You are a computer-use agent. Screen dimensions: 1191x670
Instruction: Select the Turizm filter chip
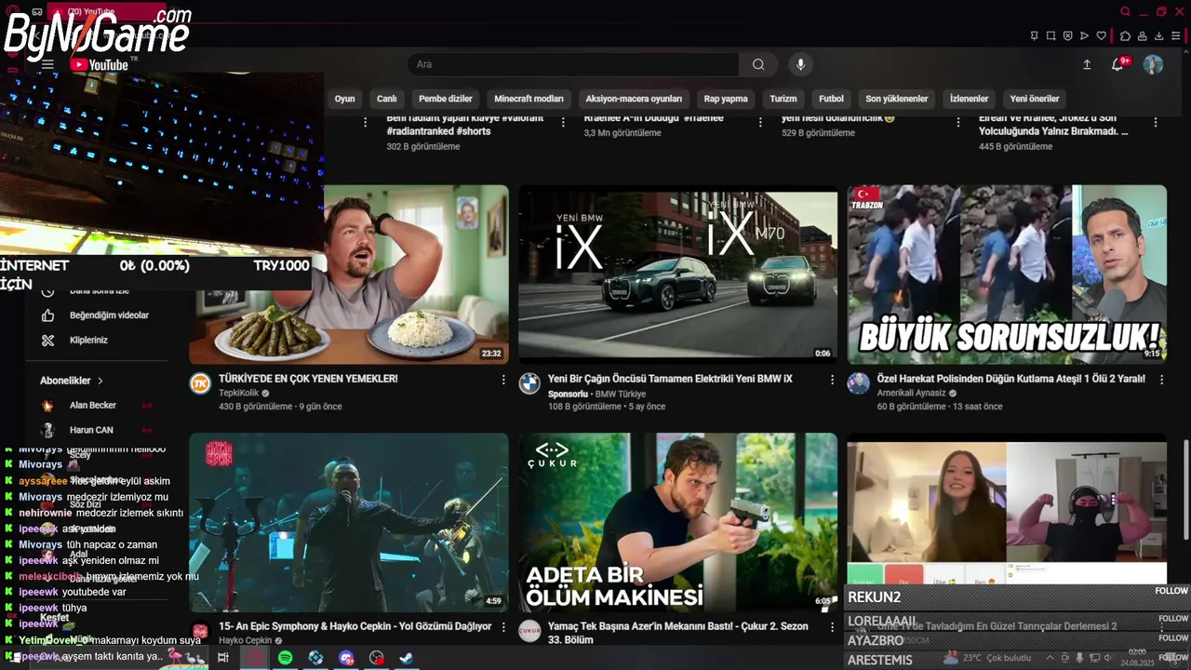coord(783,99)
